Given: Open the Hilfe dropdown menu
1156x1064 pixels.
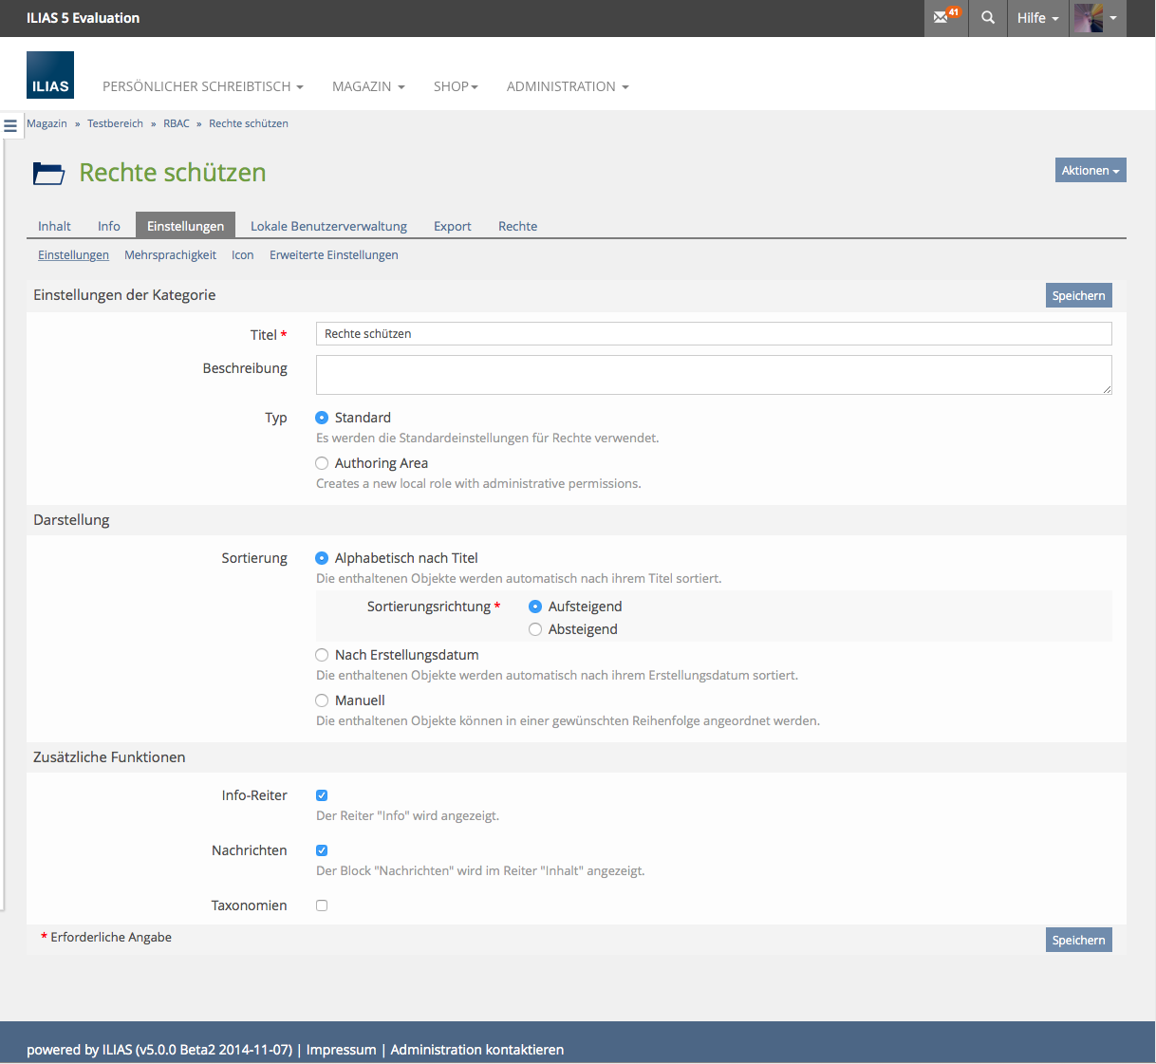Looking at the screenshot, I should point(1036,18).
